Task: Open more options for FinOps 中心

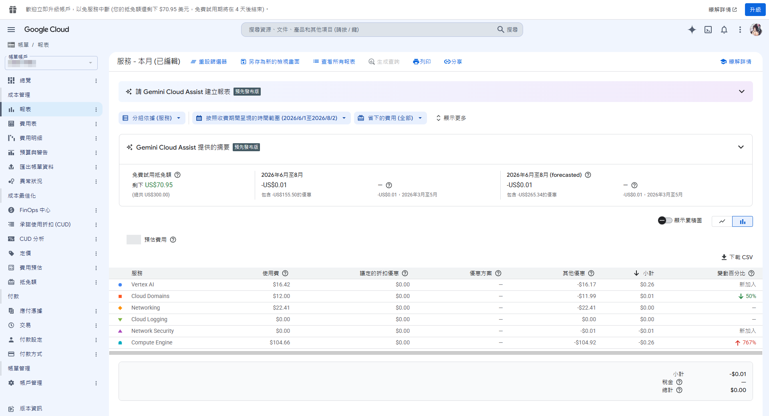Action: (96, 210)
